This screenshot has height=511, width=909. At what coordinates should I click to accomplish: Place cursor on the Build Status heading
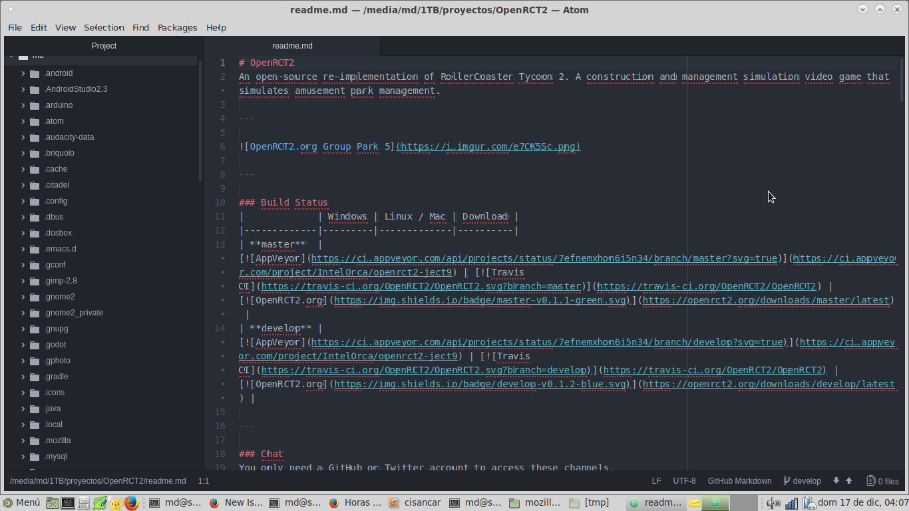283,202
